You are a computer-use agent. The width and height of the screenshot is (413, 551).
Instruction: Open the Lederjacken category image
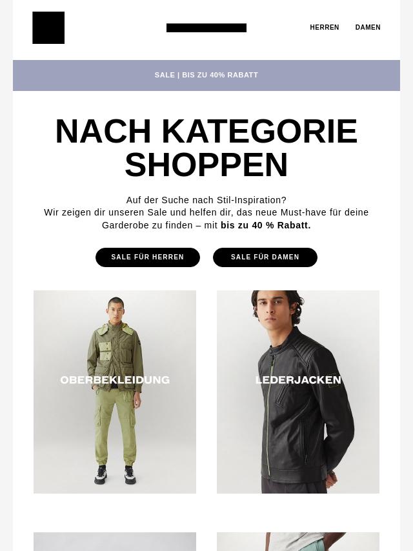[298, 392]
